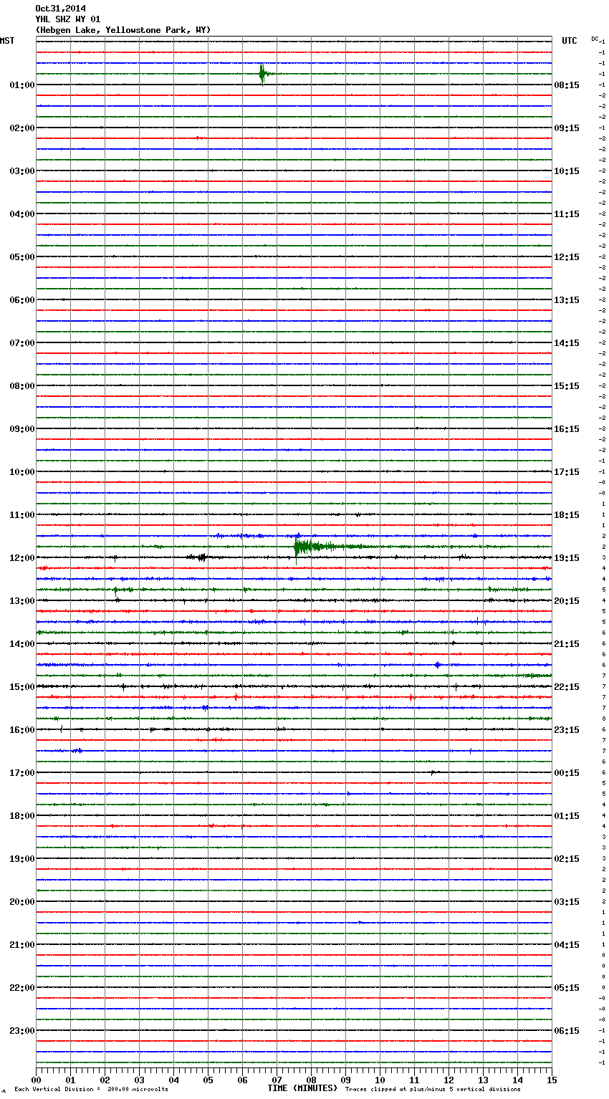This screenshot has width=609, height=1099.
Task: Click the 21:15 UTC time label
Action: 567,644
